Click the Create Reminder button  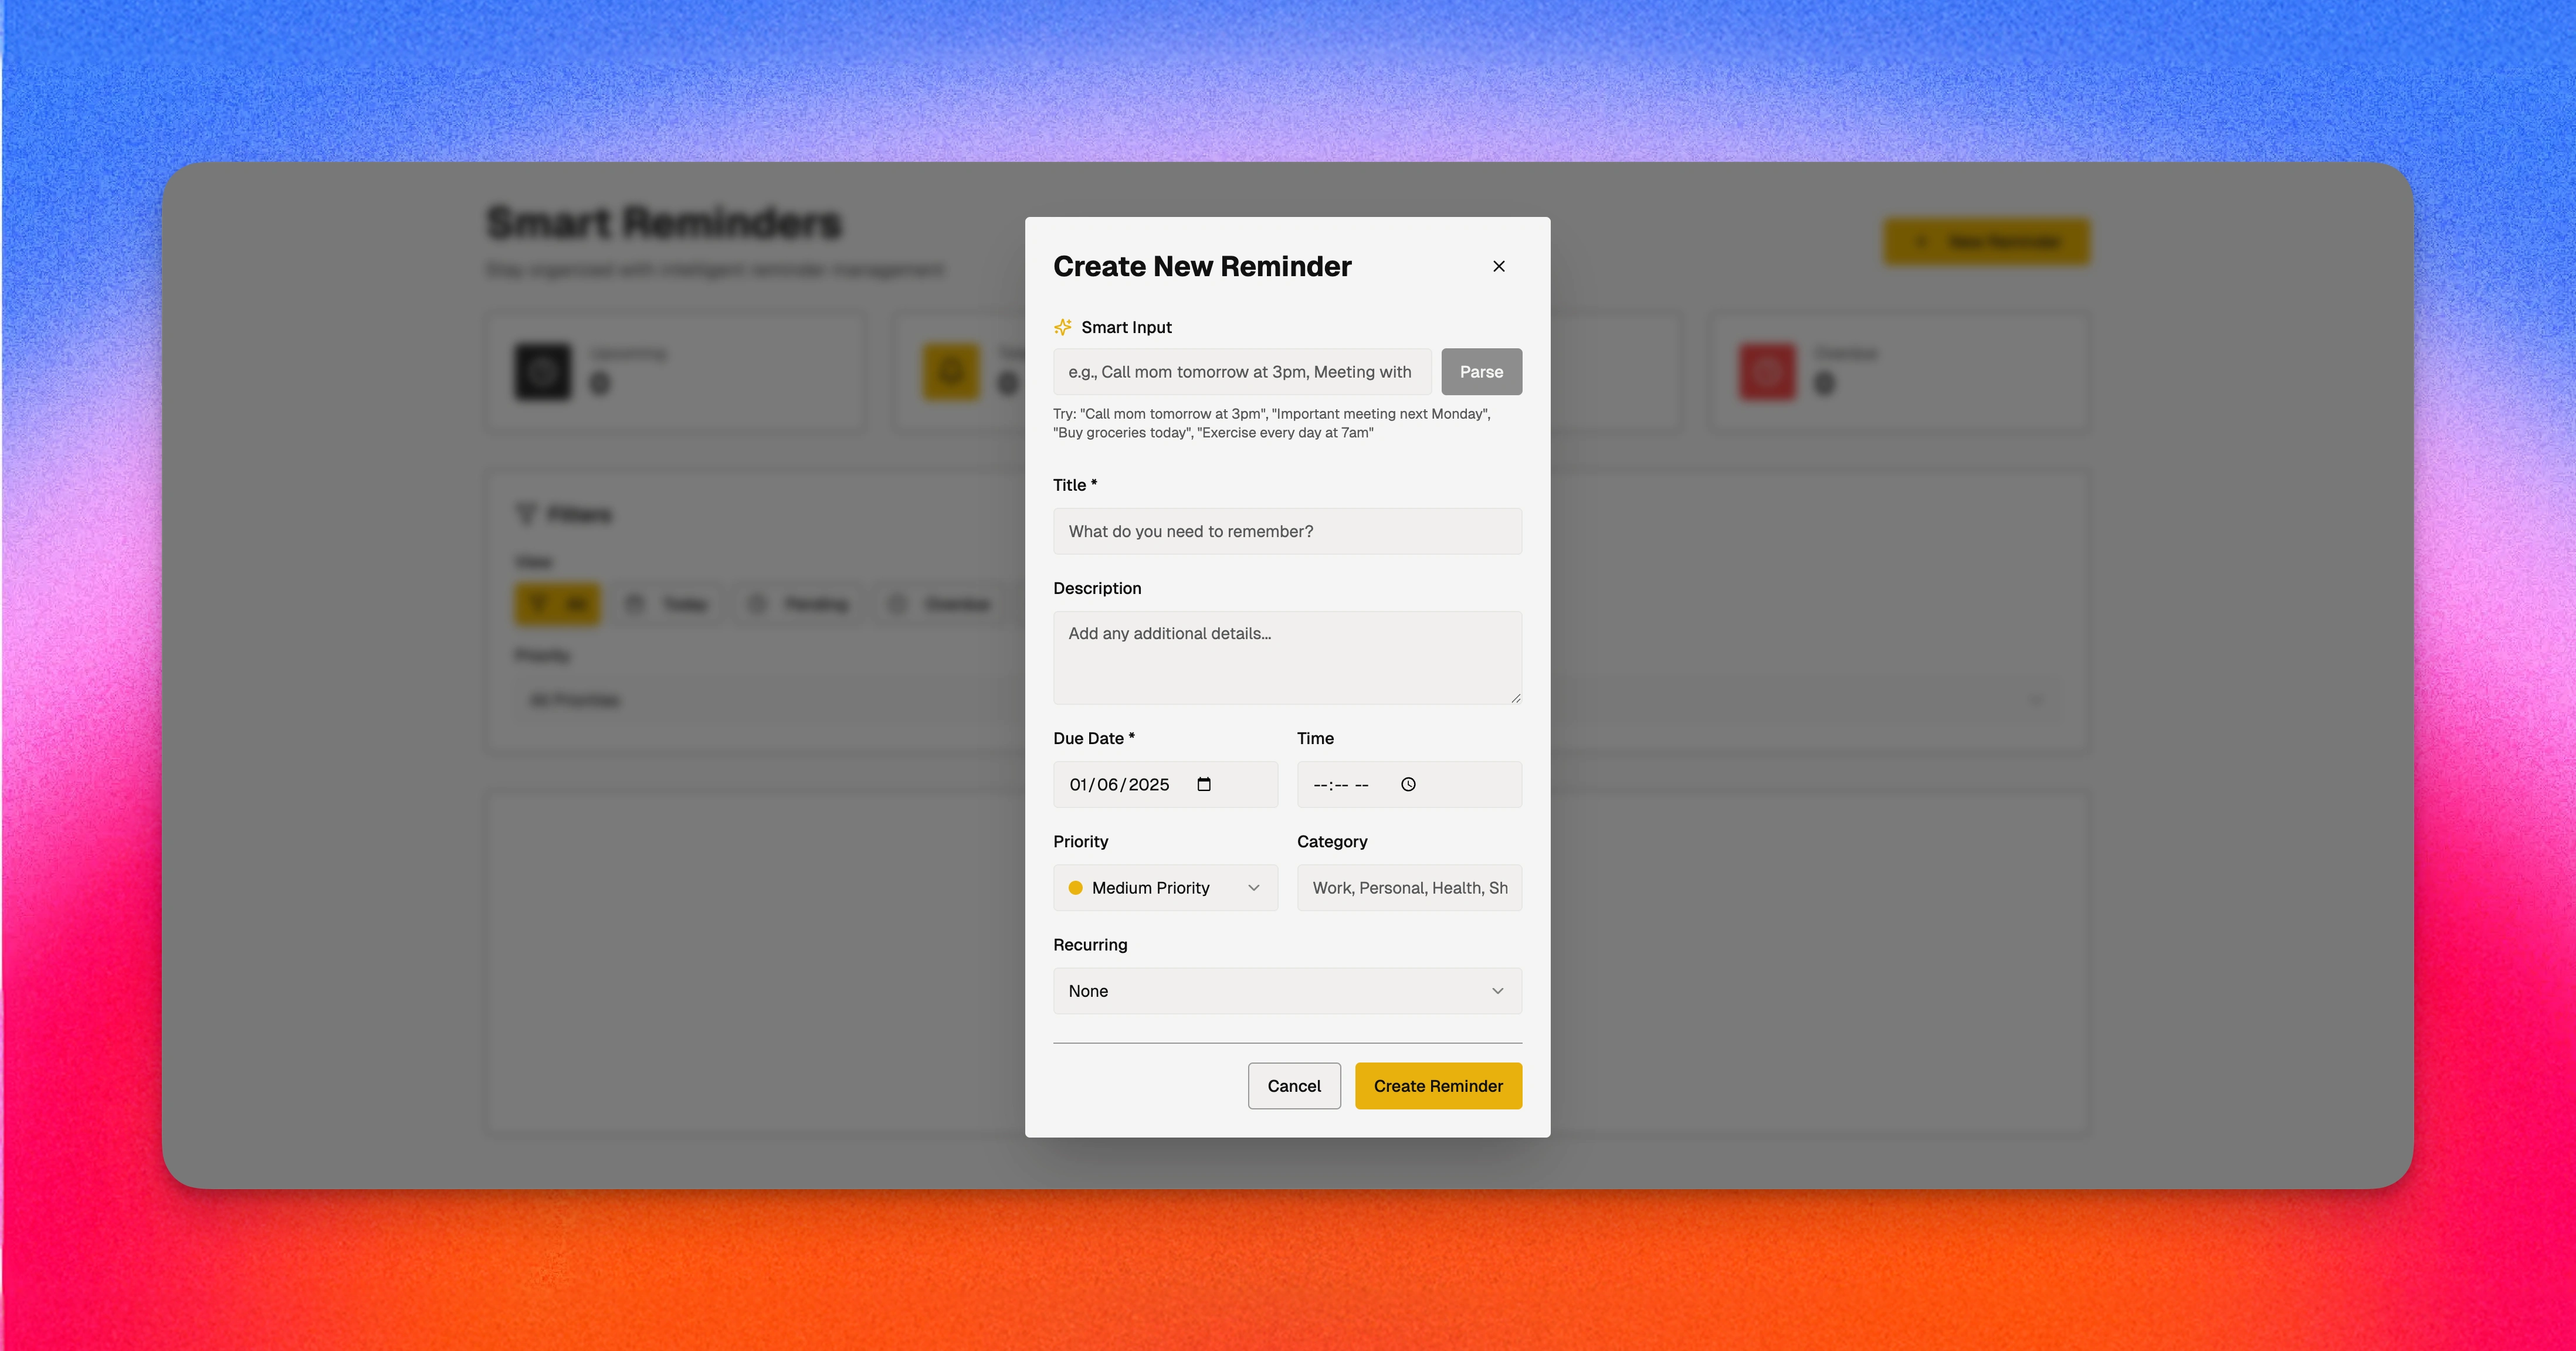[1438, 1086]
